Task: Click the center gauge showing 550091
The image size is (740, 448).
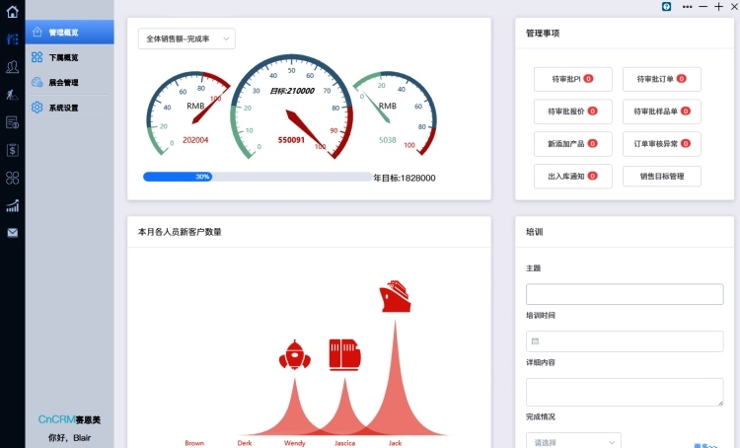Action: pyautogui.click(x=292, y=107)
